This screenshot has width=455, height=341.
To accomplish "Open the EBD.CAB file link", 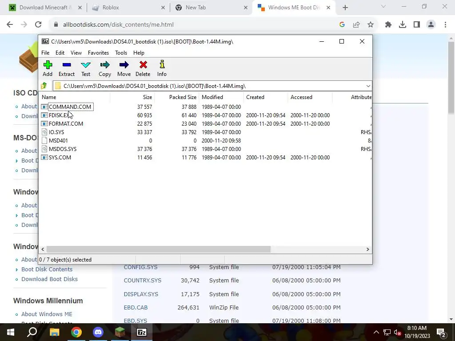I will click(136, 307).
